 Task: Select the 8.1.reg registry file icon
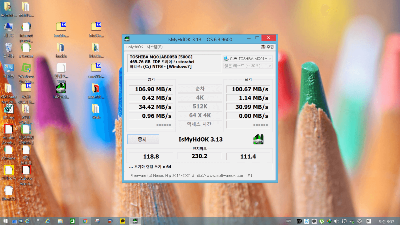point(9,111)
